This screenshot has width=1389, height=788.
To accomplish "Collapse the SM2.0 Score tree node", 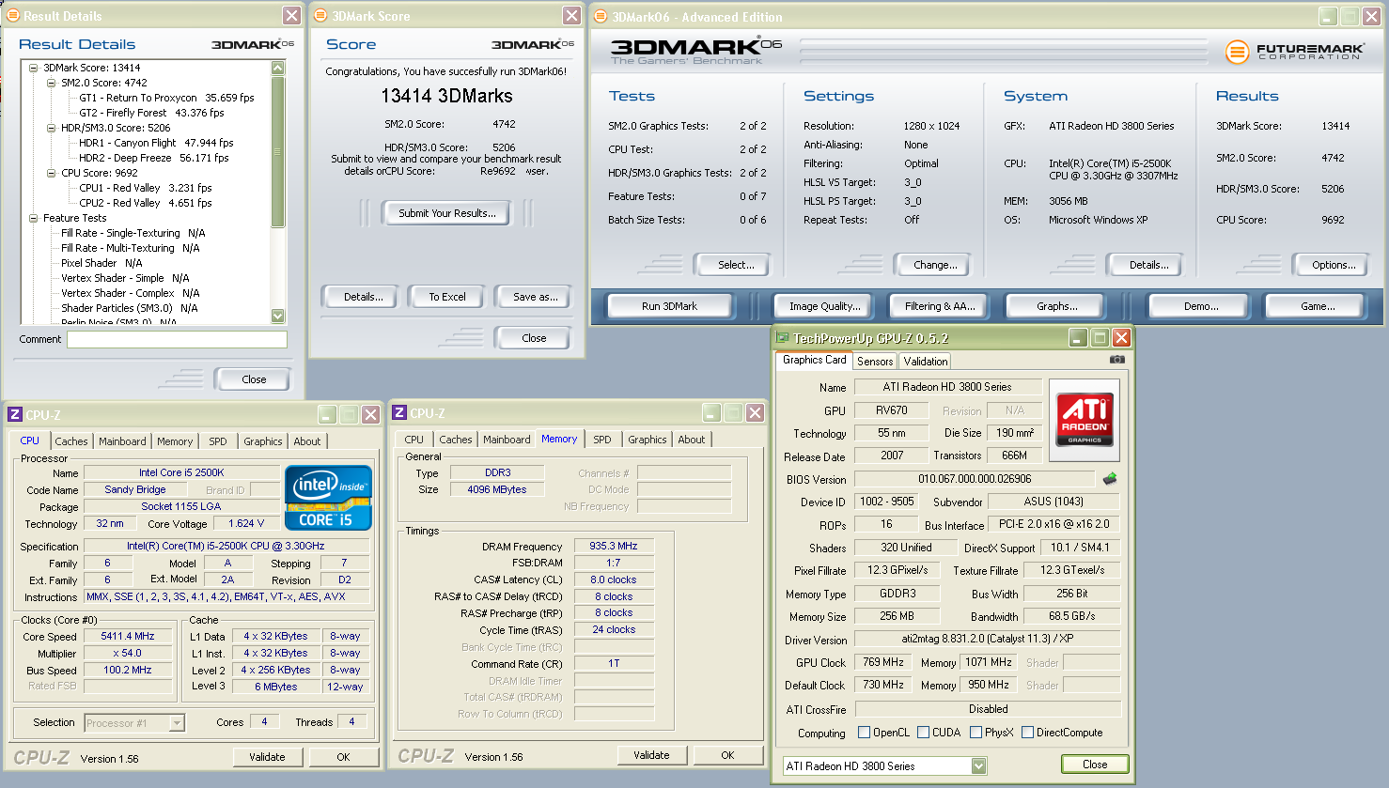I will (x=52, y=83).
